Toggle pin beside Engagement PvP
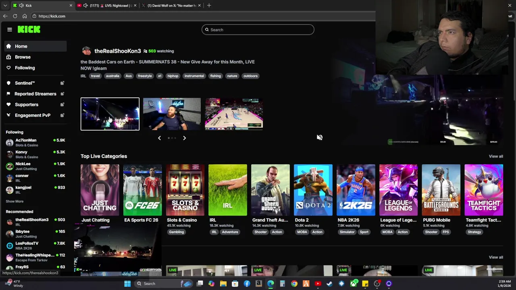 (62, 115)
